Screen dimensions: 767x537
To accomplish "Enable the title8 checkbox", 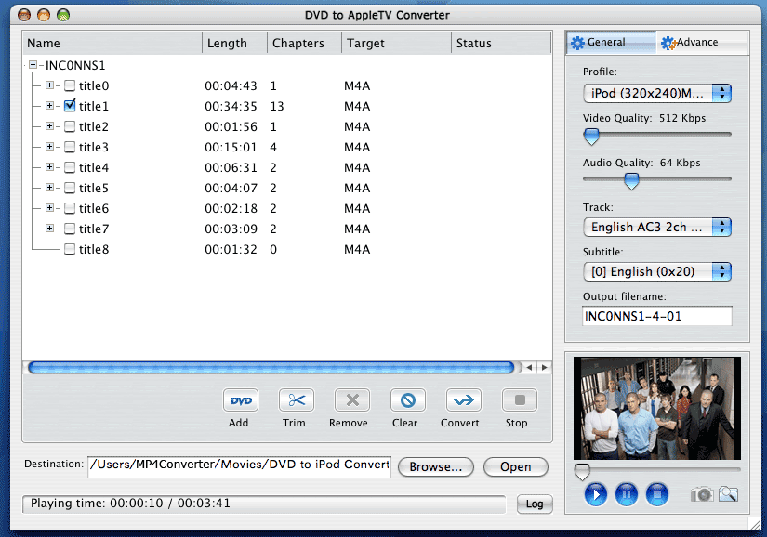I will (70, 249).
